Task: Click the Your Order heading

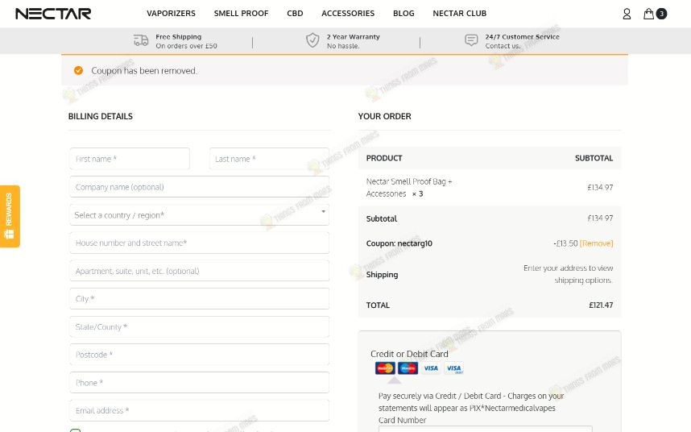Action: (x=384, y=116)
